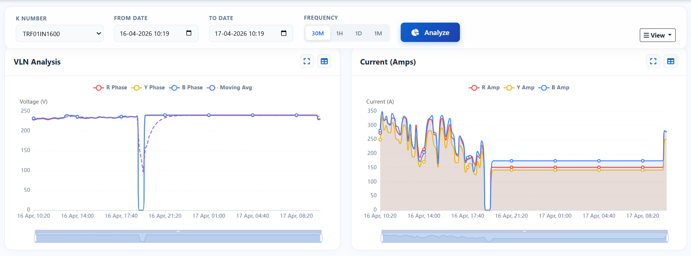Expand VLN Analysis chart to fullscreen
This screenshot has width=691, height=256.
(306, 61)
